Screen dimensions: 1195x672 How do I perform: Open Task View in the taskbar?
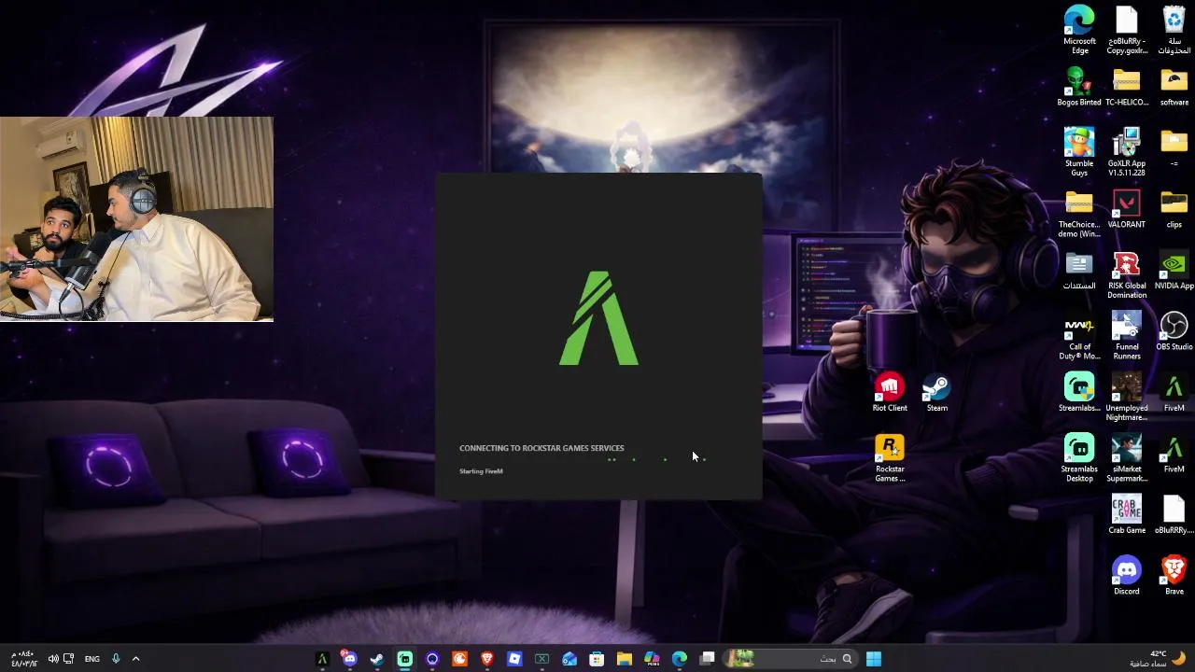click(708, 659)
